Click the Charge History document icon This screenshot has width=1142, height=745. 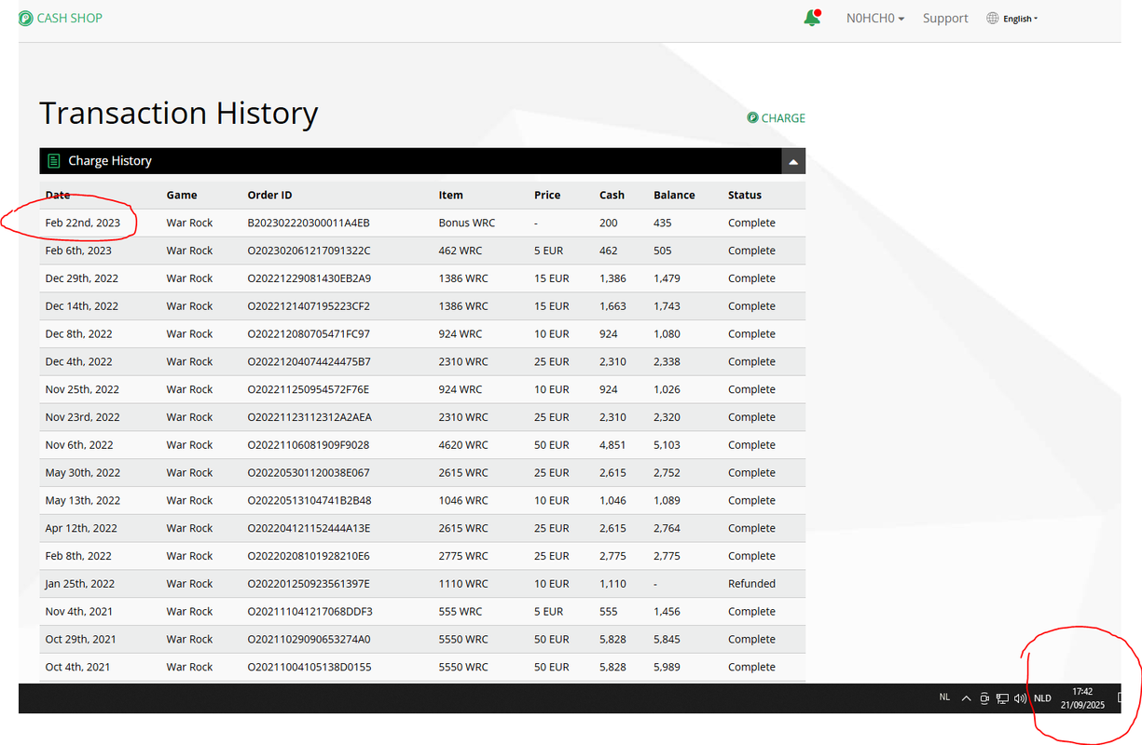coord(54,161)
